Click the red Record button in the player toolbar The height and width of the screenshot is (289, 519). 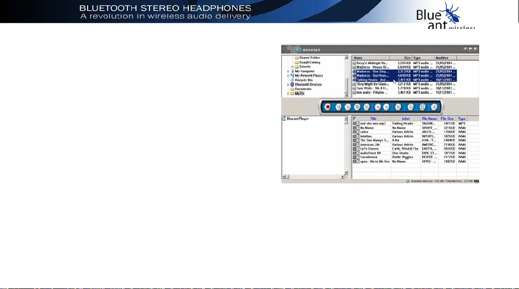pyautogui.click(x=328, y=107)
